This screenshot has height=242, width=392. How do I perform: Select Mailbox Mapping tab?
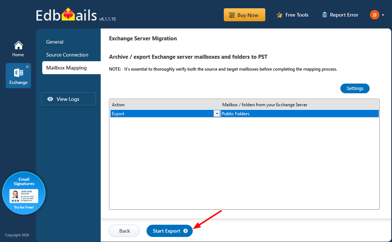coord(71,68)
